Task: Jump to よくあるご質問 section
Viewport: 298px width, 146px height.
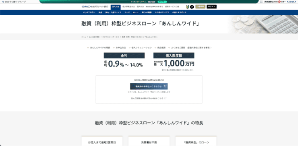Action: coord(177,47)
